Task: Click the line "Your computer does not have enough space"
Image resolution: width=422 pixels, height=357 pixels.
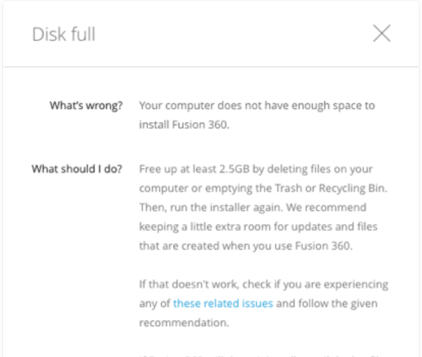Action: coord(256,106)
